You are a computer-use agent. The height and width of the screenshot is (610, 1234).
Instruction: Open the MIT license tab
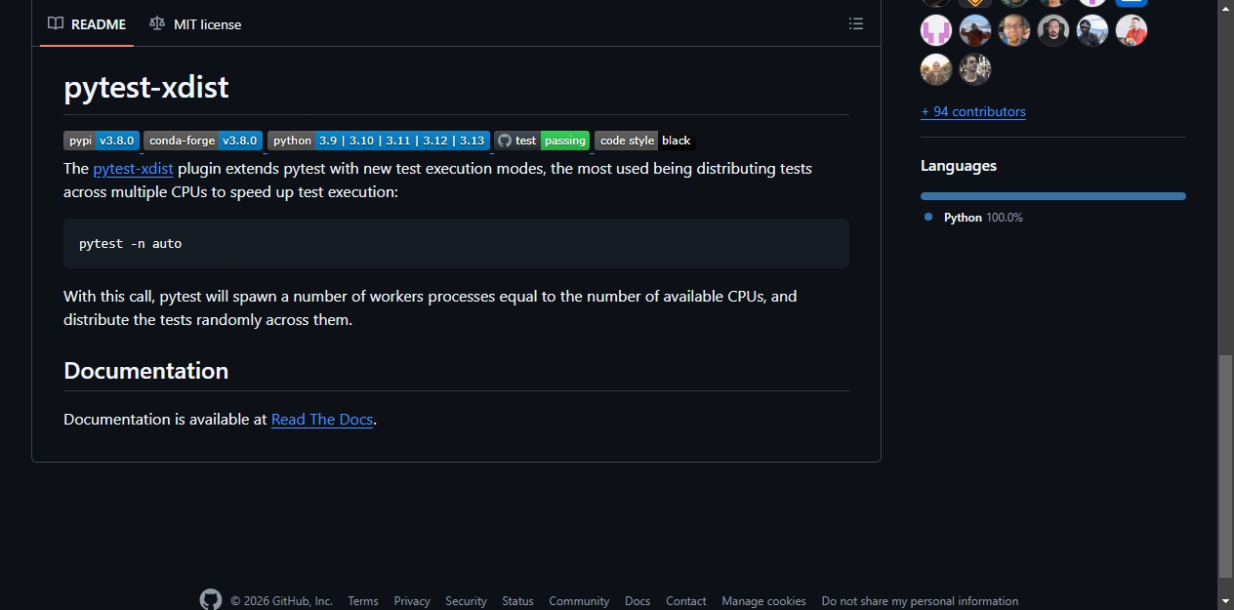click(195, 23)
